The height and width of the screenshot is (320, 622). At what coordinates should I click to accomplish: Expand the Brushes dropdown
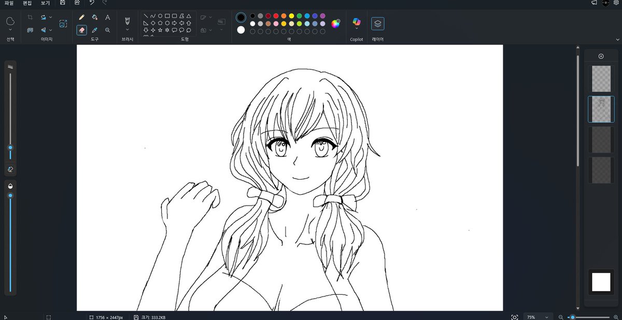pyautogui.click(x=128, y=30)
